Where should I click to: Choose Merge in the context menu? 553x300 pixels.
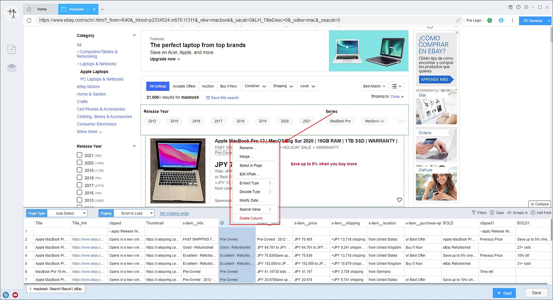click(x=246, y=157)
